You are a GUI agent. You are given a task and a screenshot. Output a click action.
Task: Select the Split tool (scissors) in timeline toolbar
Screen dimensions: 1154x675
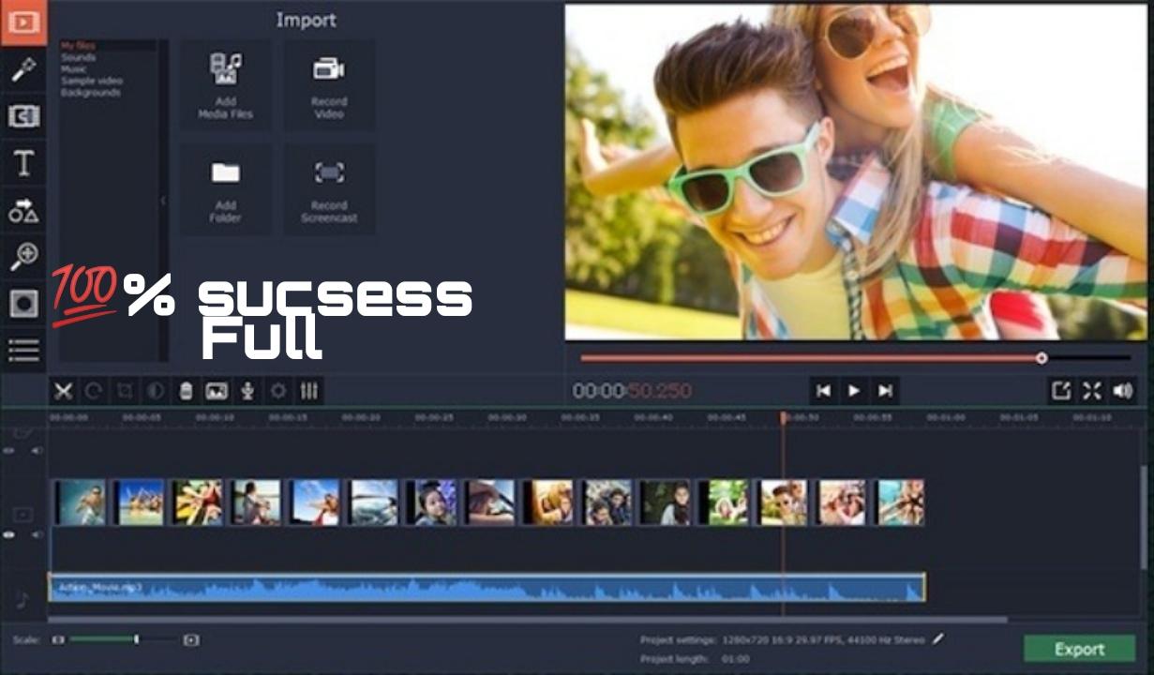click(x=63, y=391)
